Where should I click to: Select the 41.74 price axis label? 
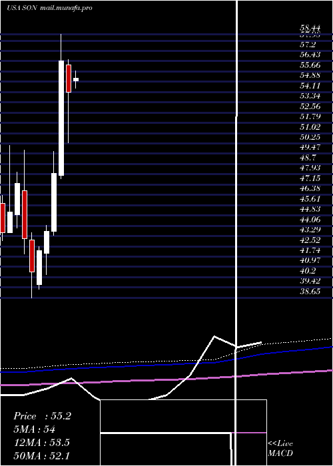310,250
